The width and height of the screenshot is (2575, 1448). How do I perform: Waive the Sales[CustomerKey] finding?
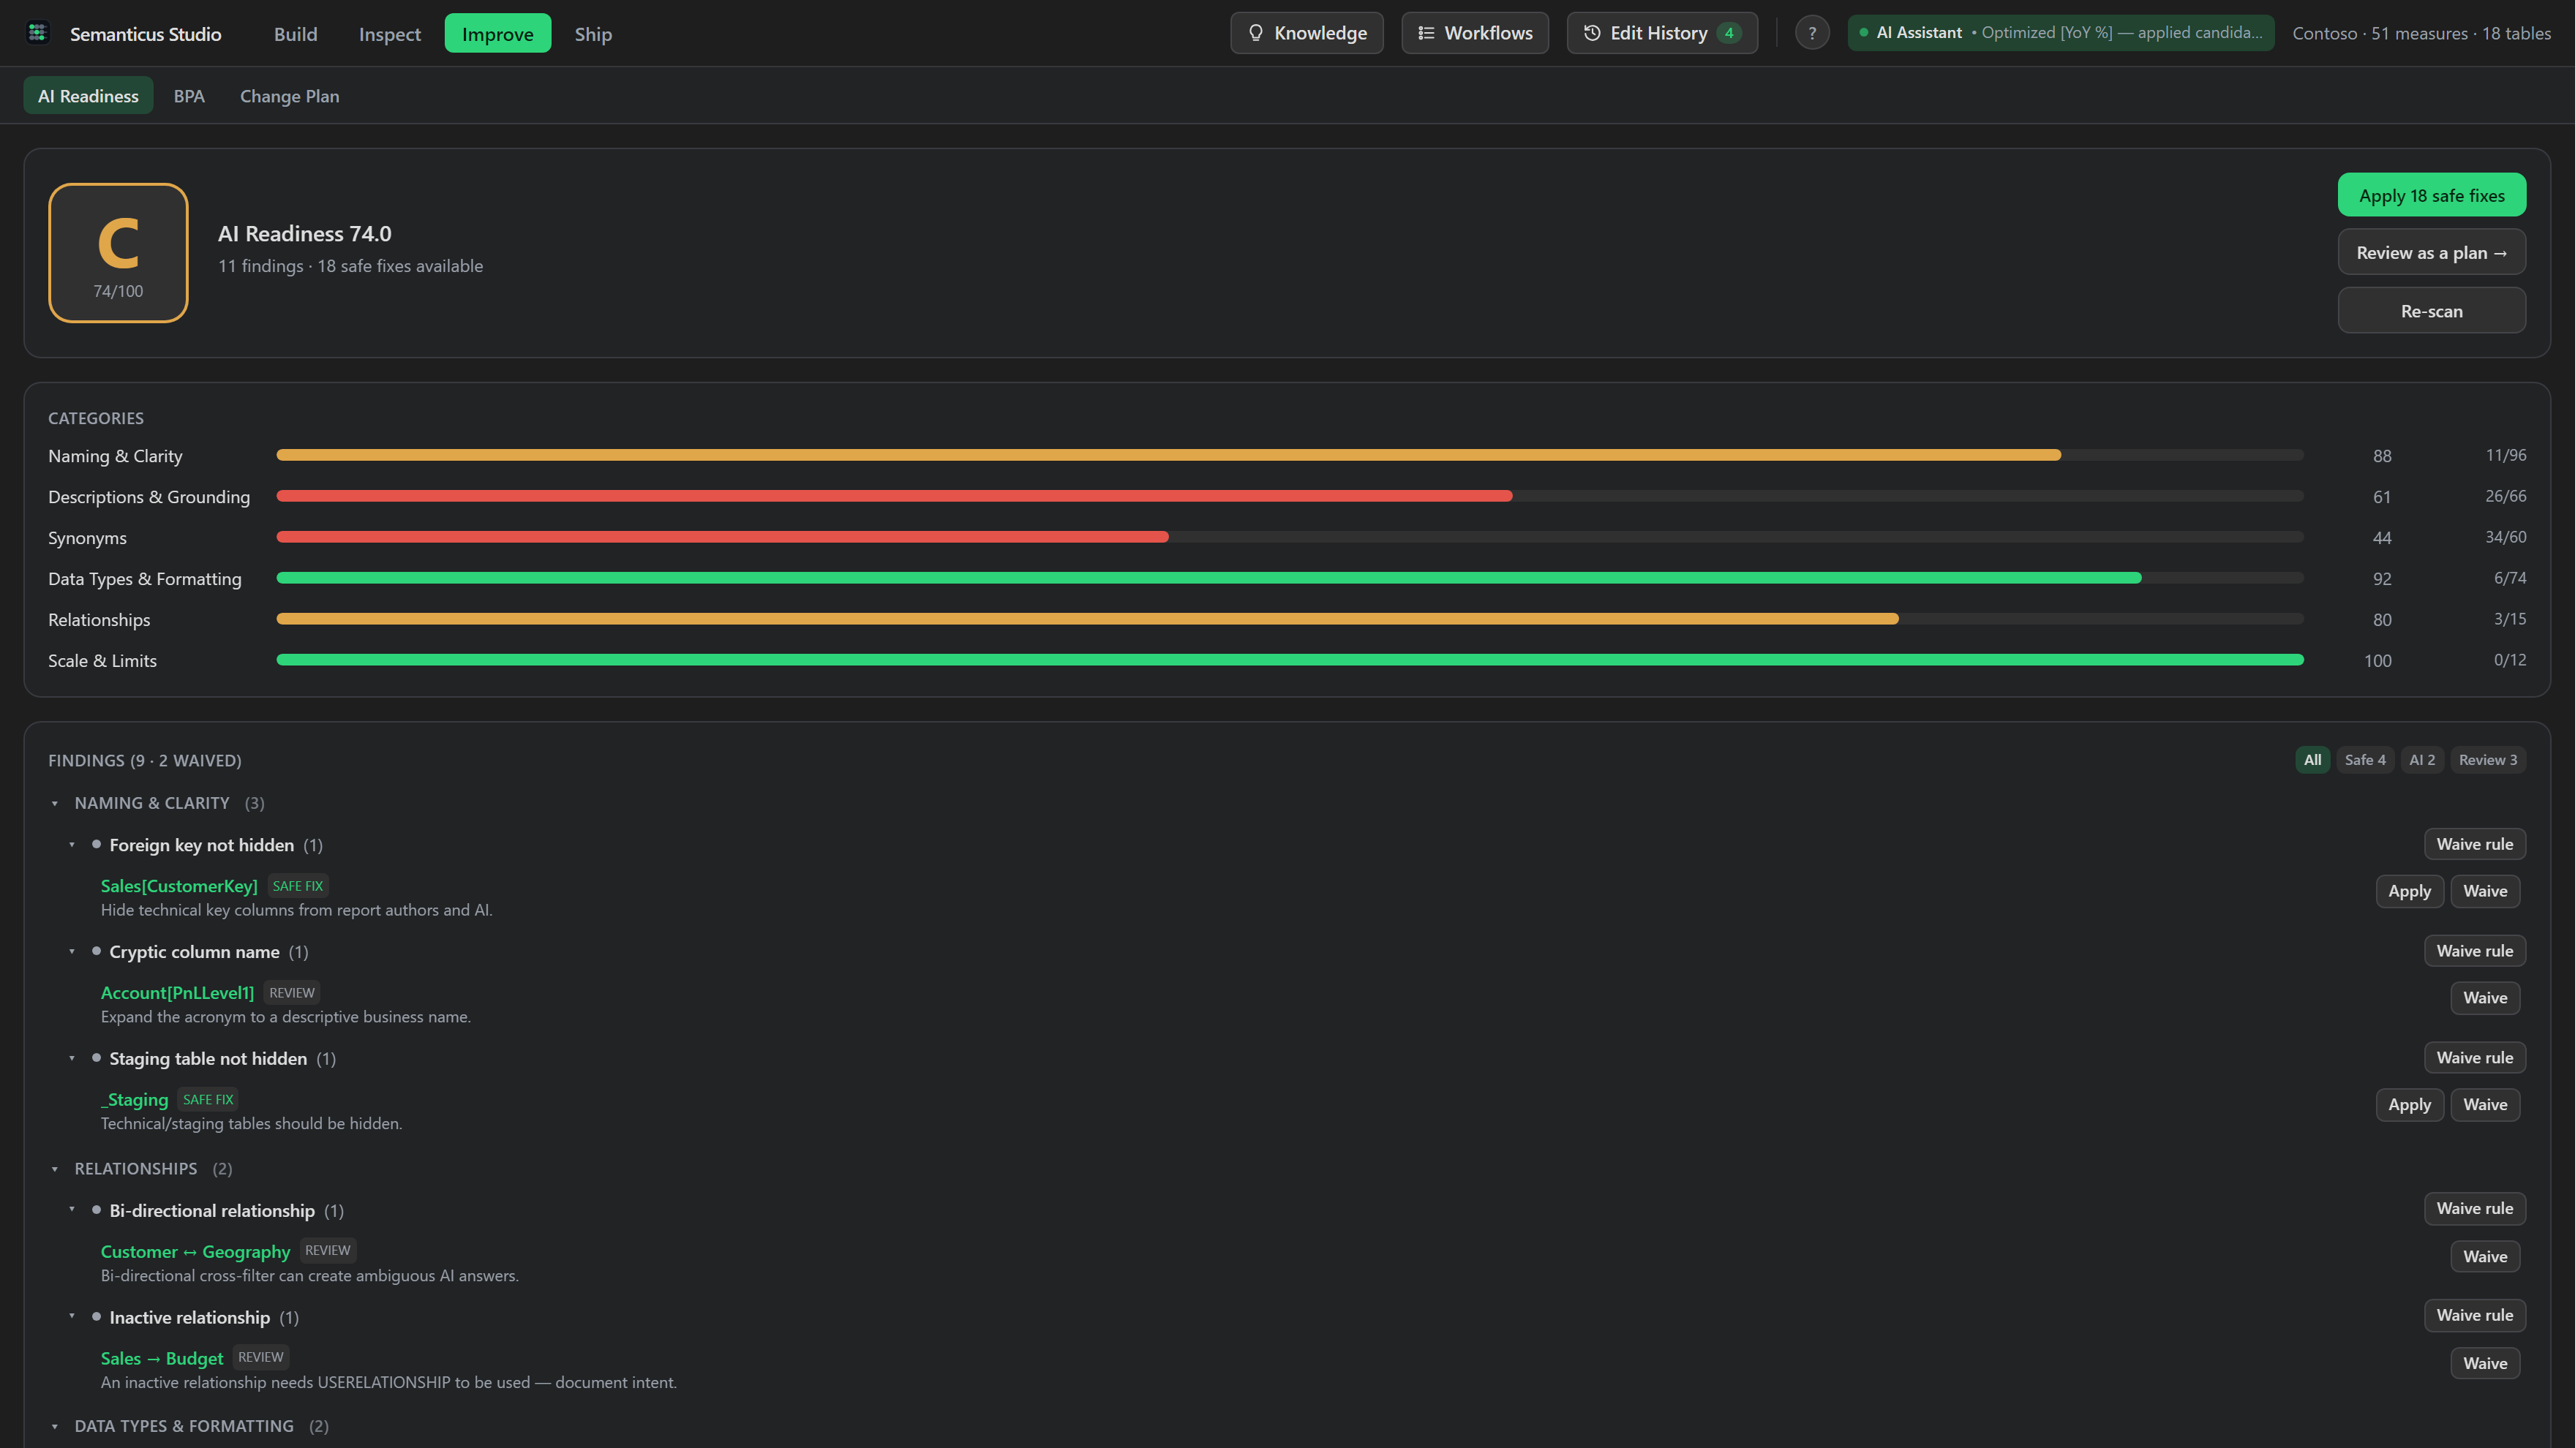[2485, 891]
